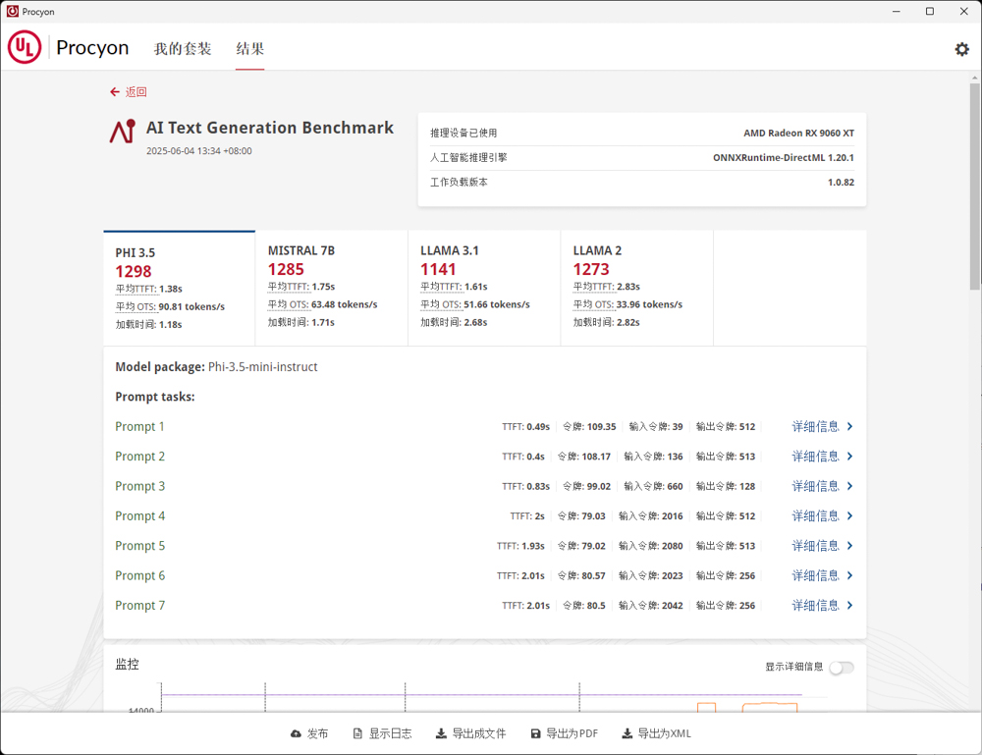Click the MISTRAL 7B score 1285
Viewport: 982px width, 755px height.
pyautogui.click(x=286, y=269)
